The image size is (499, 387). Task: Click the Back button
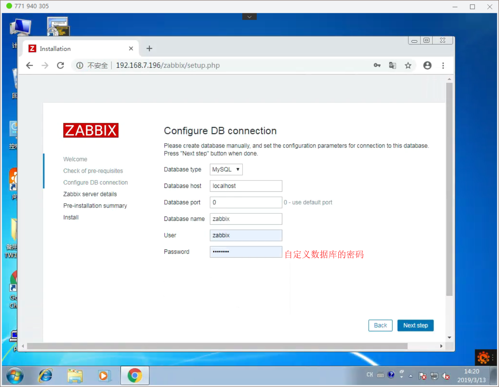tap(380, 325)
